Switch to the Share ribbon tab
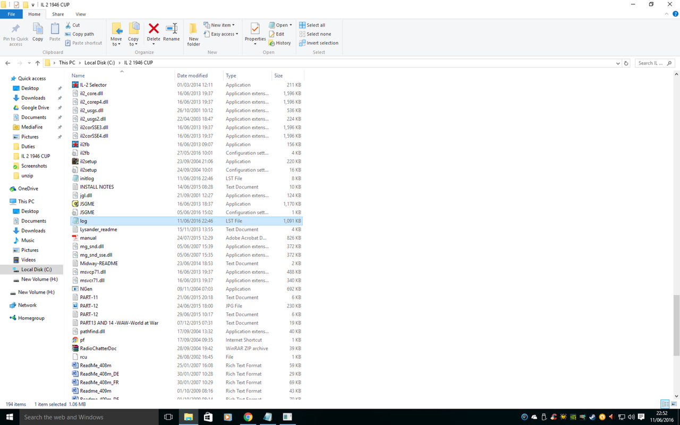The height and width of the screenshot is (425, 680). pos(58,14)
